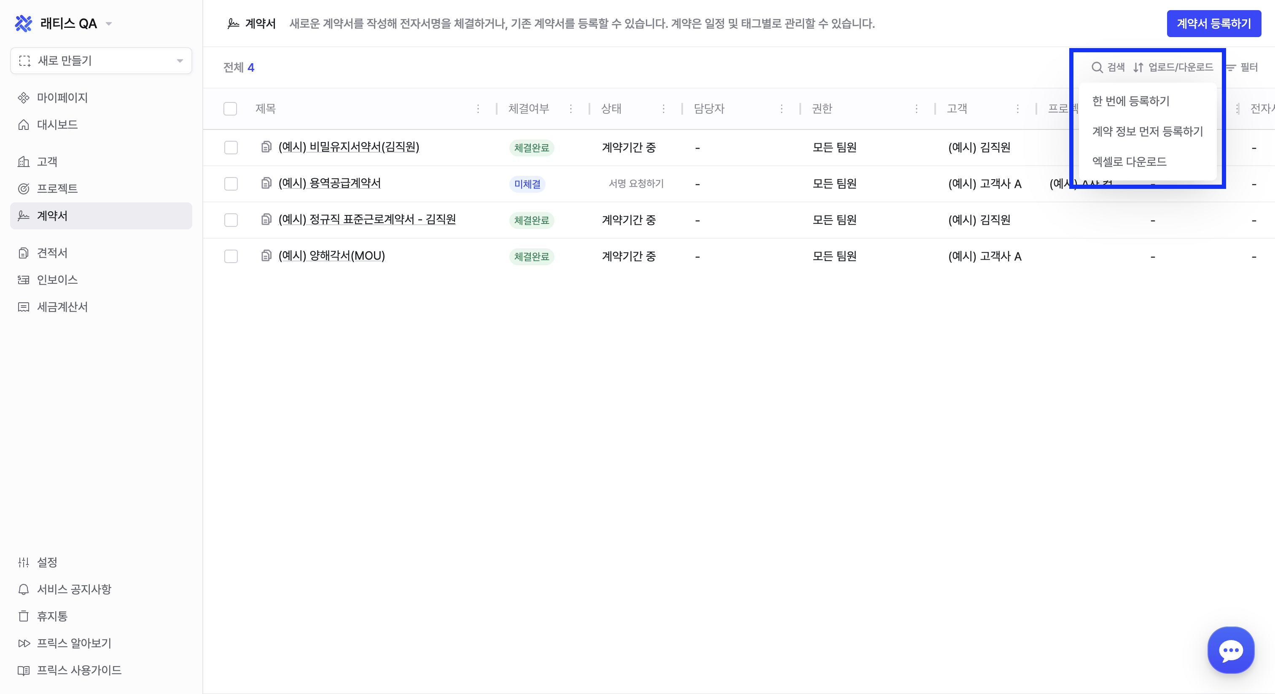1275x694 pixels.
Task: Open the chat support bubble icon
Action: 1230,650
